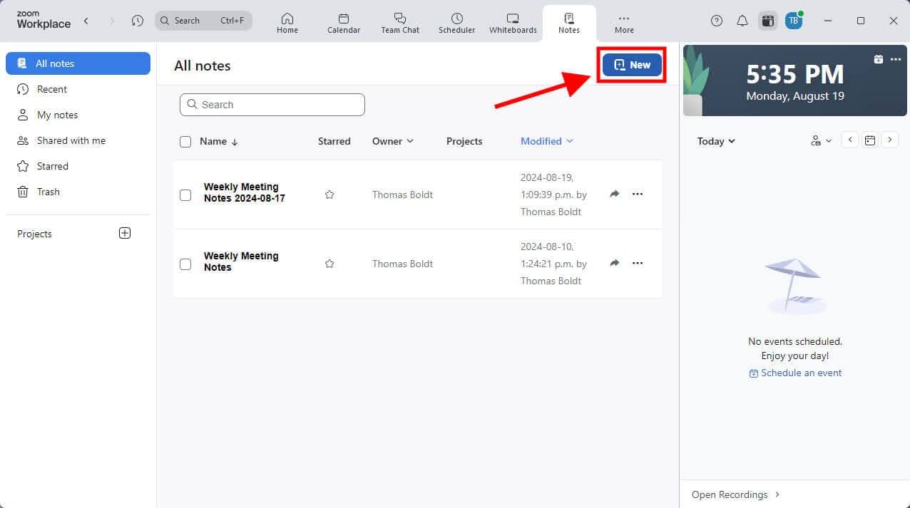Select the checkbox for Weekly Meeting Notes
This screenshot has height=508, width=910.
click(x=185, y=264)
